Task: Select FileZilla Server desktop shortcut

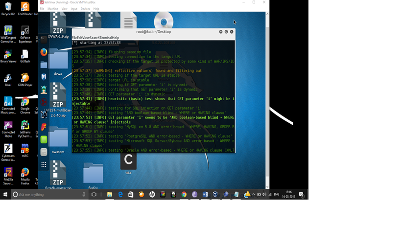Action: [8, 176]
